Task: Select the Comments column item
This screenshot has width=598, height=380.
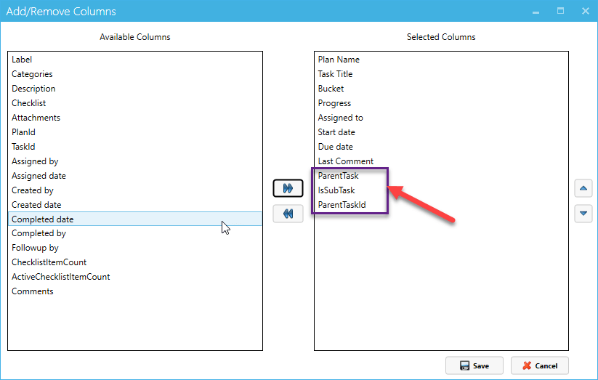Action: click(x=135, y=291)
